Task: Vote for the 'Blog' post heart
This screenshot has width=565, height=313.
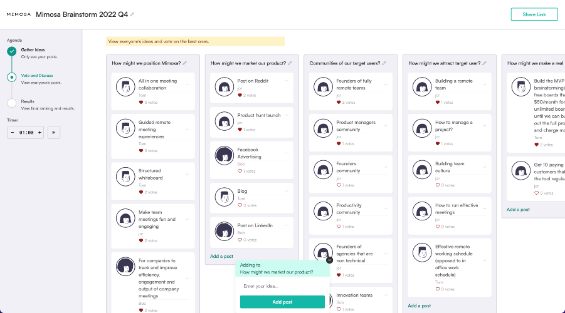Action: click(x=240, y=205)
